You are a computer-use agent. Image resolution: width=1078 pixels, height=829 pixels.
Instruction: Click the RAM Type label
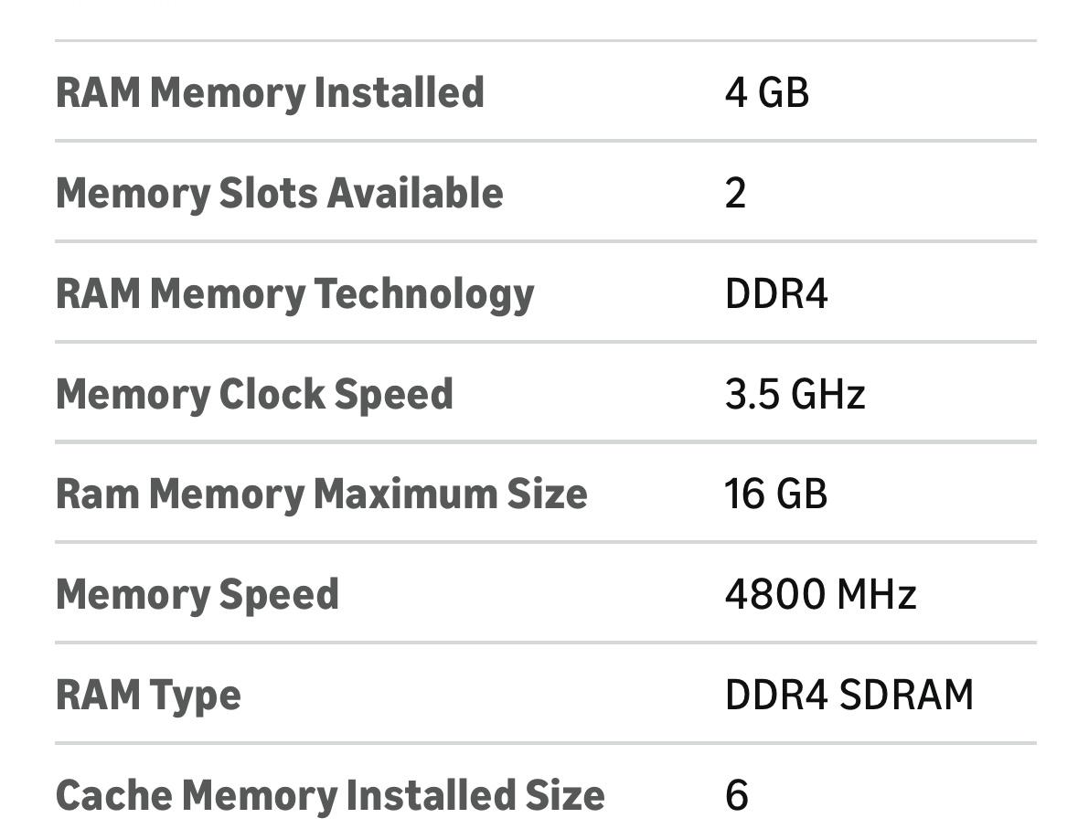148,696
